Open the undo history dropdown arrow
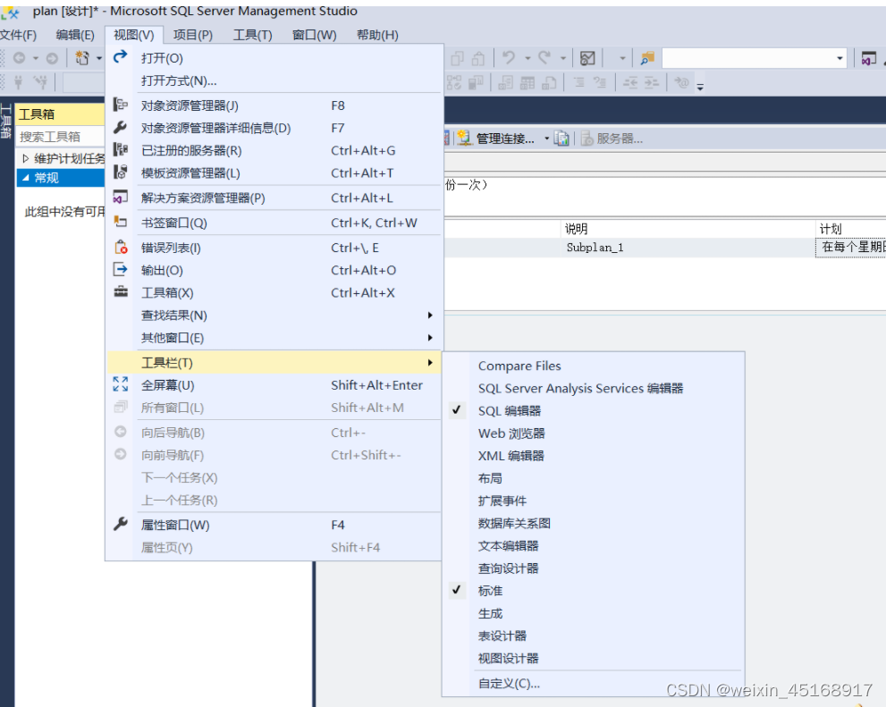 [527, 58]
